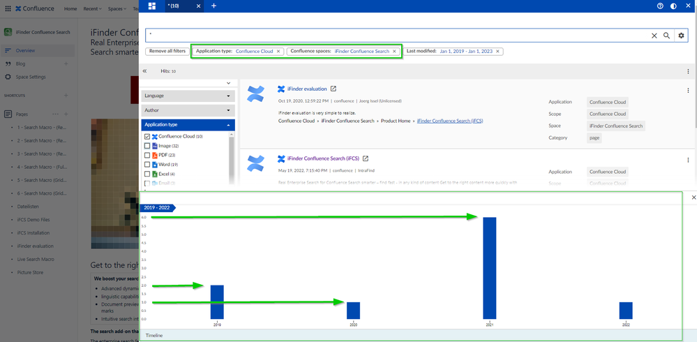Remove the Last modified filter chip
Screen dimensions: 697x342
click(x=497, y=51)
